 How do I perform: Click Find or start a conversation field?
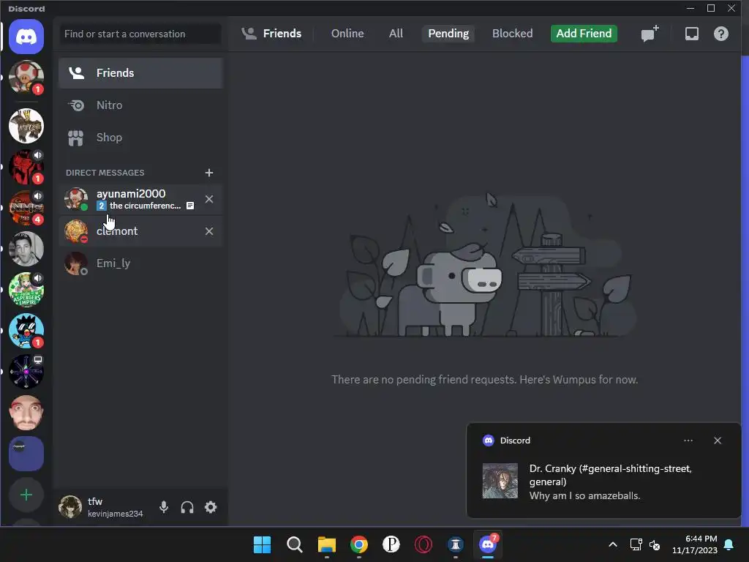[x=140, y=34]
